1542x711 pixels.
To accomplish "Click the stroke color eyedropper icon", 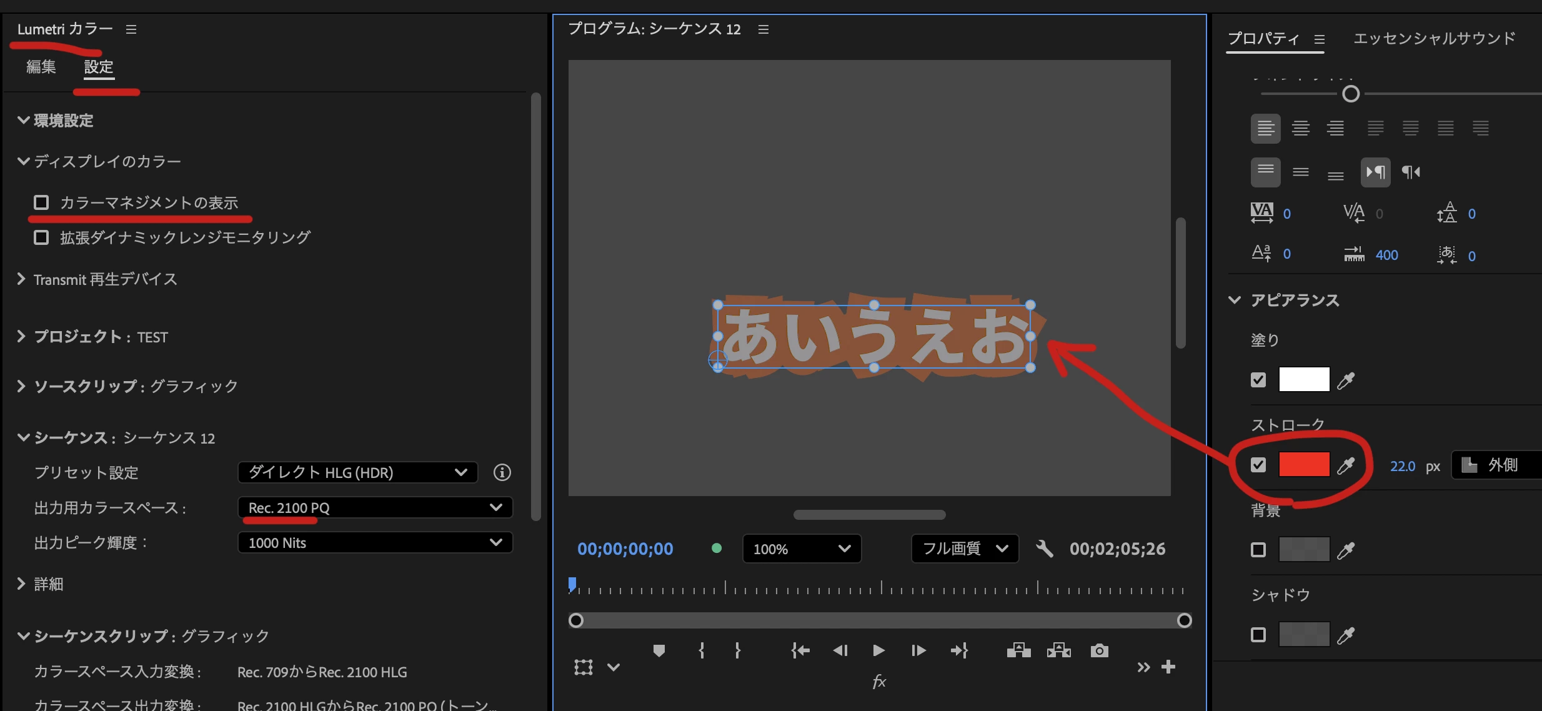I will 1346,465.
